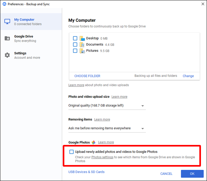Screen dimensions: 207x181
Task: Click the Documents folder icon
Action: tap(82, 44)
